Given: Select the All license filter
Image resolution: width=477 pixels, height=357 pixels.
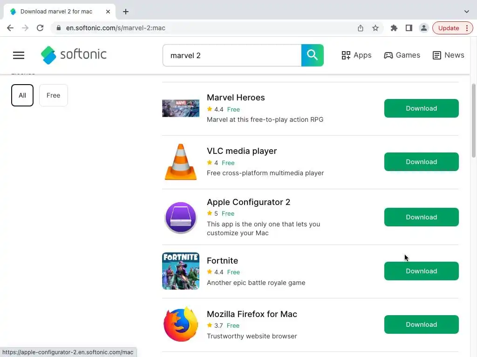Looking at the screenshot, I should pos(22,95).
